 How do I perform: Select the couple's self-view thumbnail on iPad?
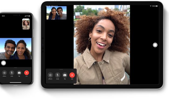pos(57,13)
